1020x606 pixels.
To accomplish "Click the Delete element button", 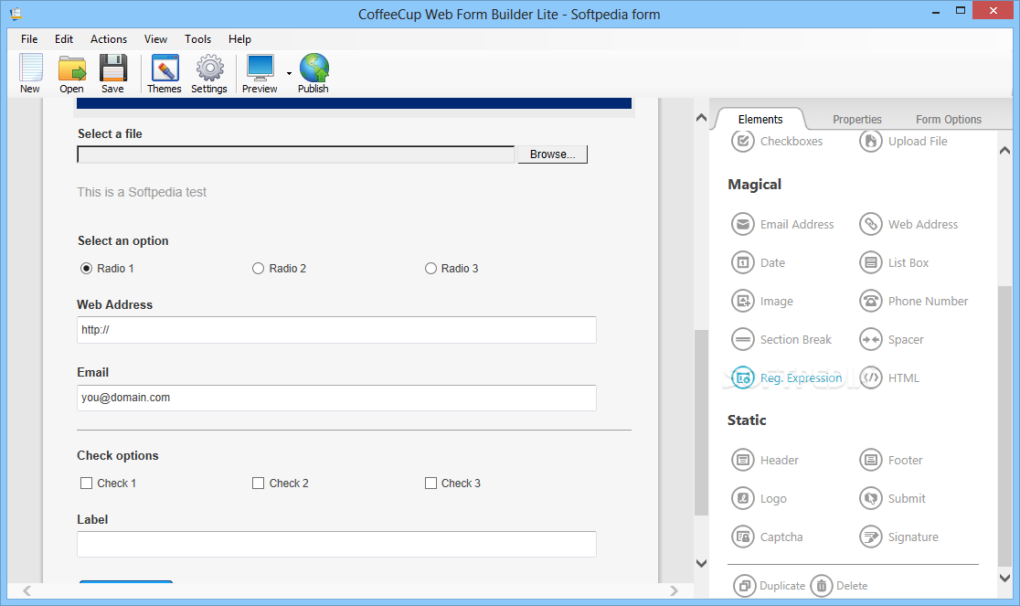I will pyautogui.click(x=839, y=586).
